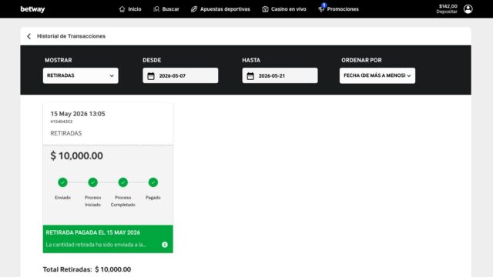493x277 pixels.
Task: Click the Buscar search icon
Action: 156,9
